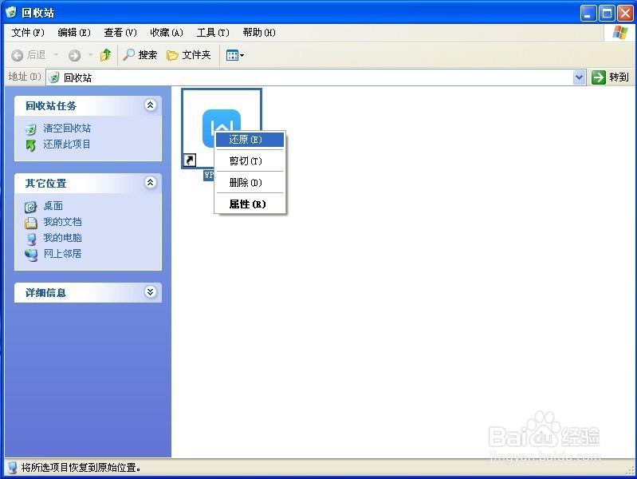
Task: Click the Up one level folder icon
Action: point(105,55)
